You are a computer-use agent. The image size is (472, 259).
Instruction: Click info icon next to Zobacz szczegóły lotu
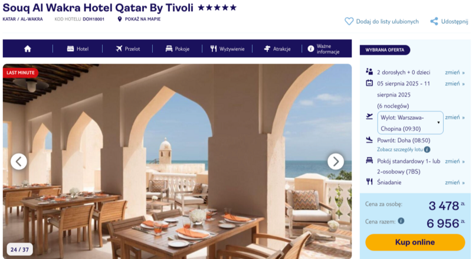427,149
